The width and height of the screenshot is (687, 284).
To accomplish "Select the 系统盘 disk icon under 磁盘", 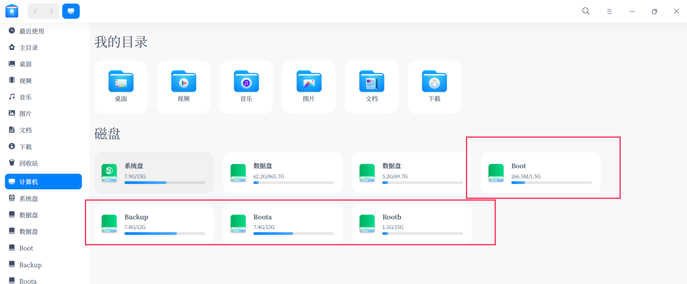I will coord(109,173).
